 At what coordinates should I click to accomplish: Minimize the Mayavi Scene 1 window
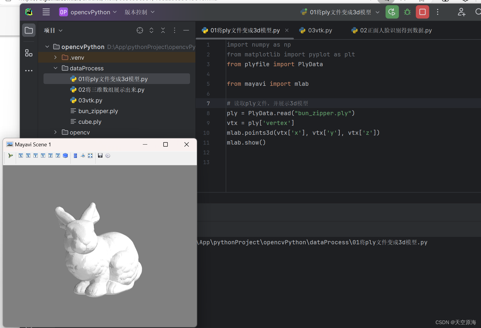[x=145, y=144]
